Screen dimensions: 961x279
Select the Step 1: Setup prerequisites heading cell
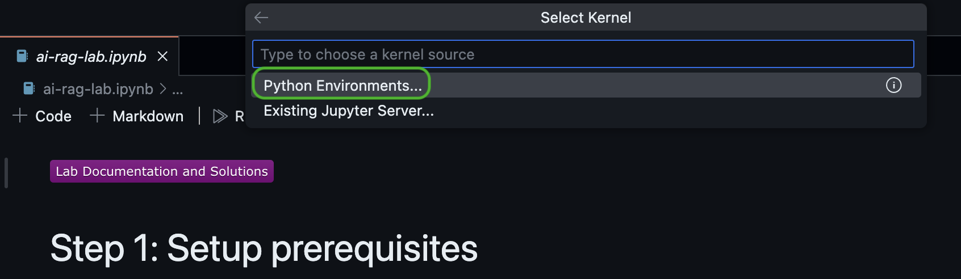(264, 248)
